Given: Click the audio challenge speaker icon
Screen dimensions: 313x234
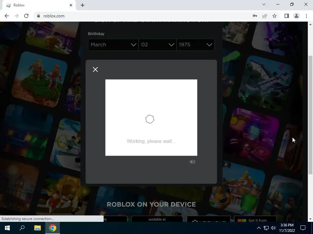Looking at the screenshot, I should click(192, 162).
